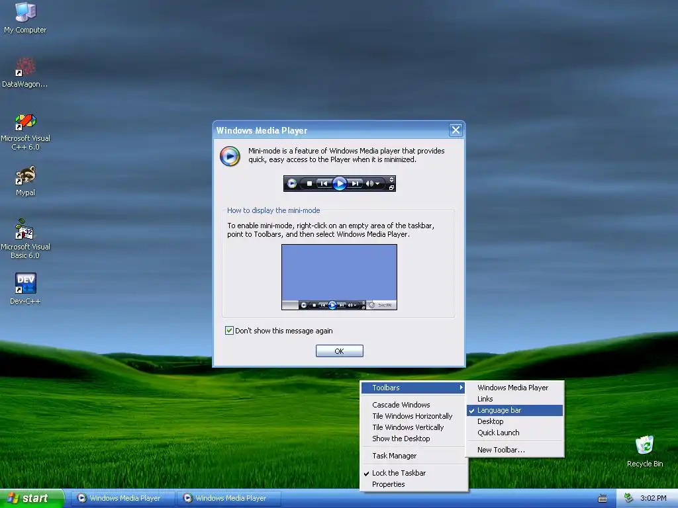Open Task Manager from context menu
The height and width of the screenshot is (508, 678).
click(413, 456)
